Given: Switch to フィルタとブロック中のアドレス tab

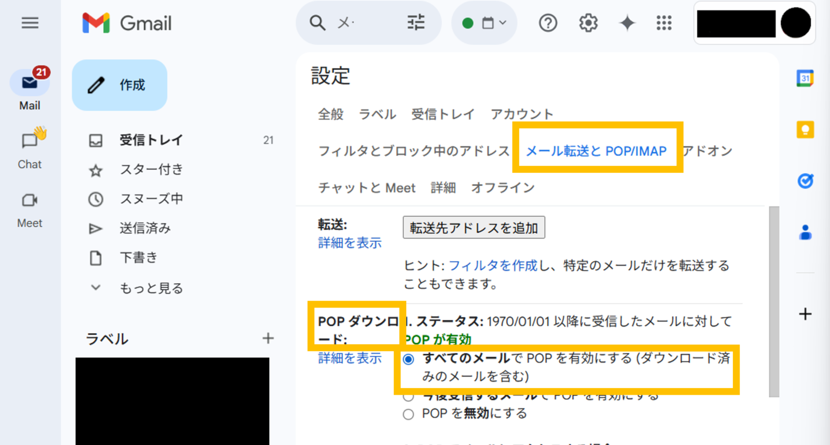Looking at the screenshot, I should coord(414,151).
